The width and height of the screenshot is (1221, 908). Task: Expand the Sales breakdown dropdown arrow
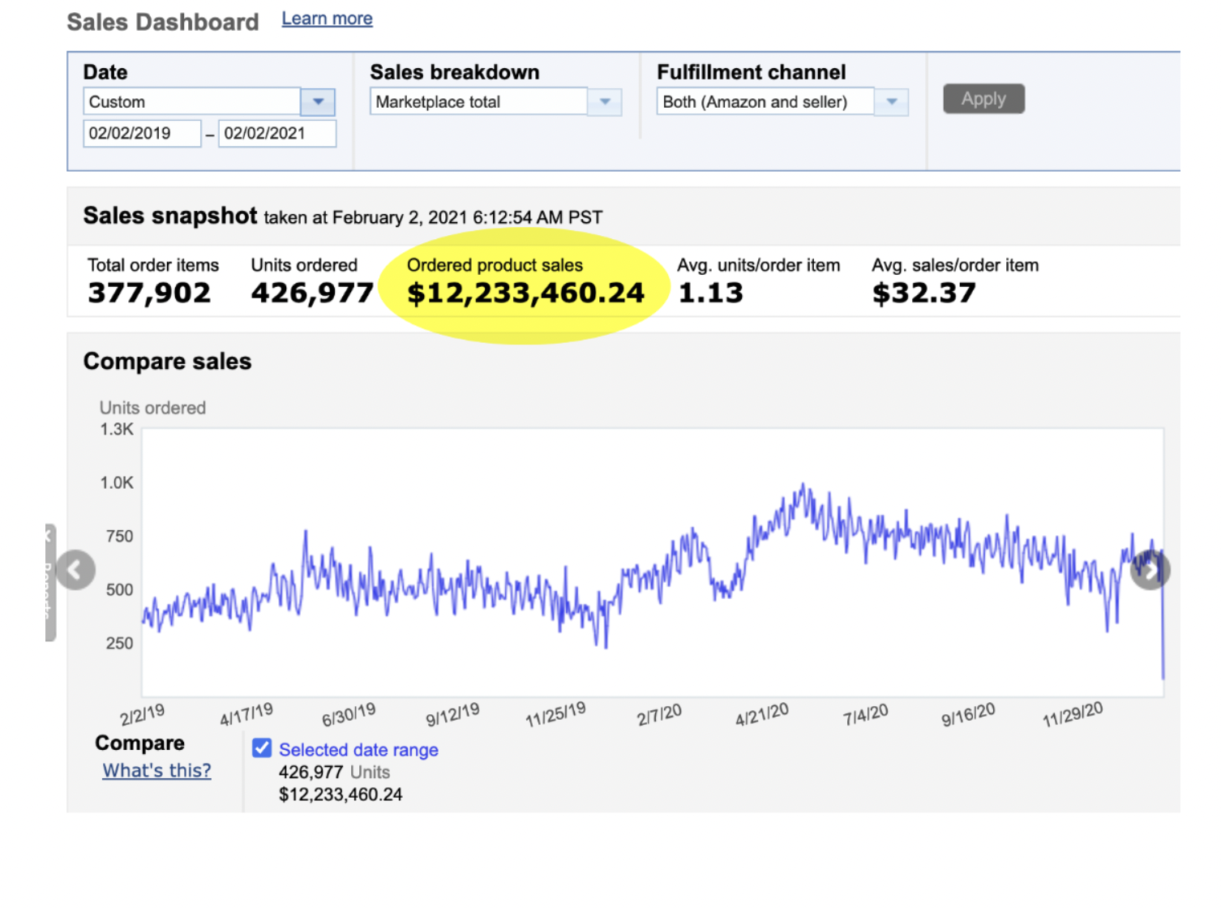(x=605, y=102)
